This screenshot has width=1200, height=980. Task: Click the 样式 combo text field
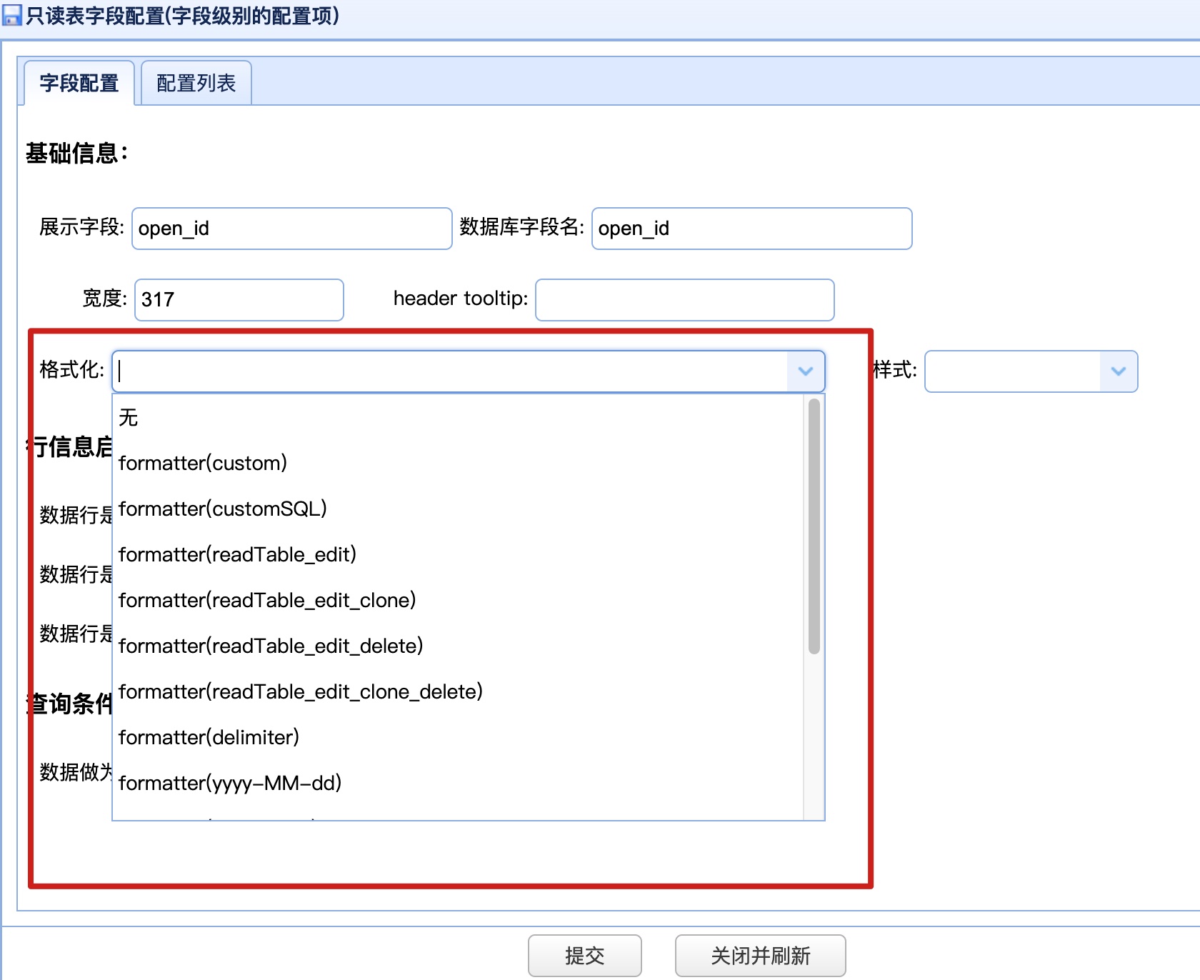1013,371
